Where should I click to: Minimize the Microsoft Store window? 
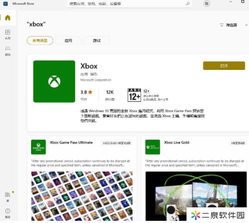point(231,2)
